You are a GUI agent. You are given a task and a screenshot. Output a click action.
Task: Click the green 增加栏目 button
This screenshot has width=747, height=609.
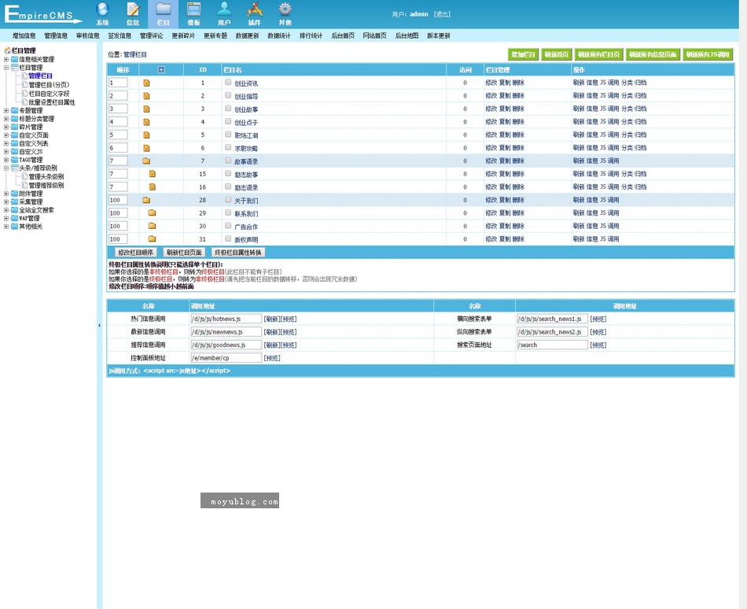click(x=523, y=54)
